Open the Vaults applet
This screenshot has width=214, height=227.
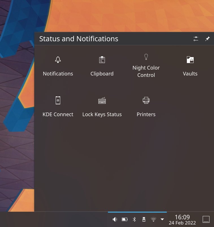[190, 60]
